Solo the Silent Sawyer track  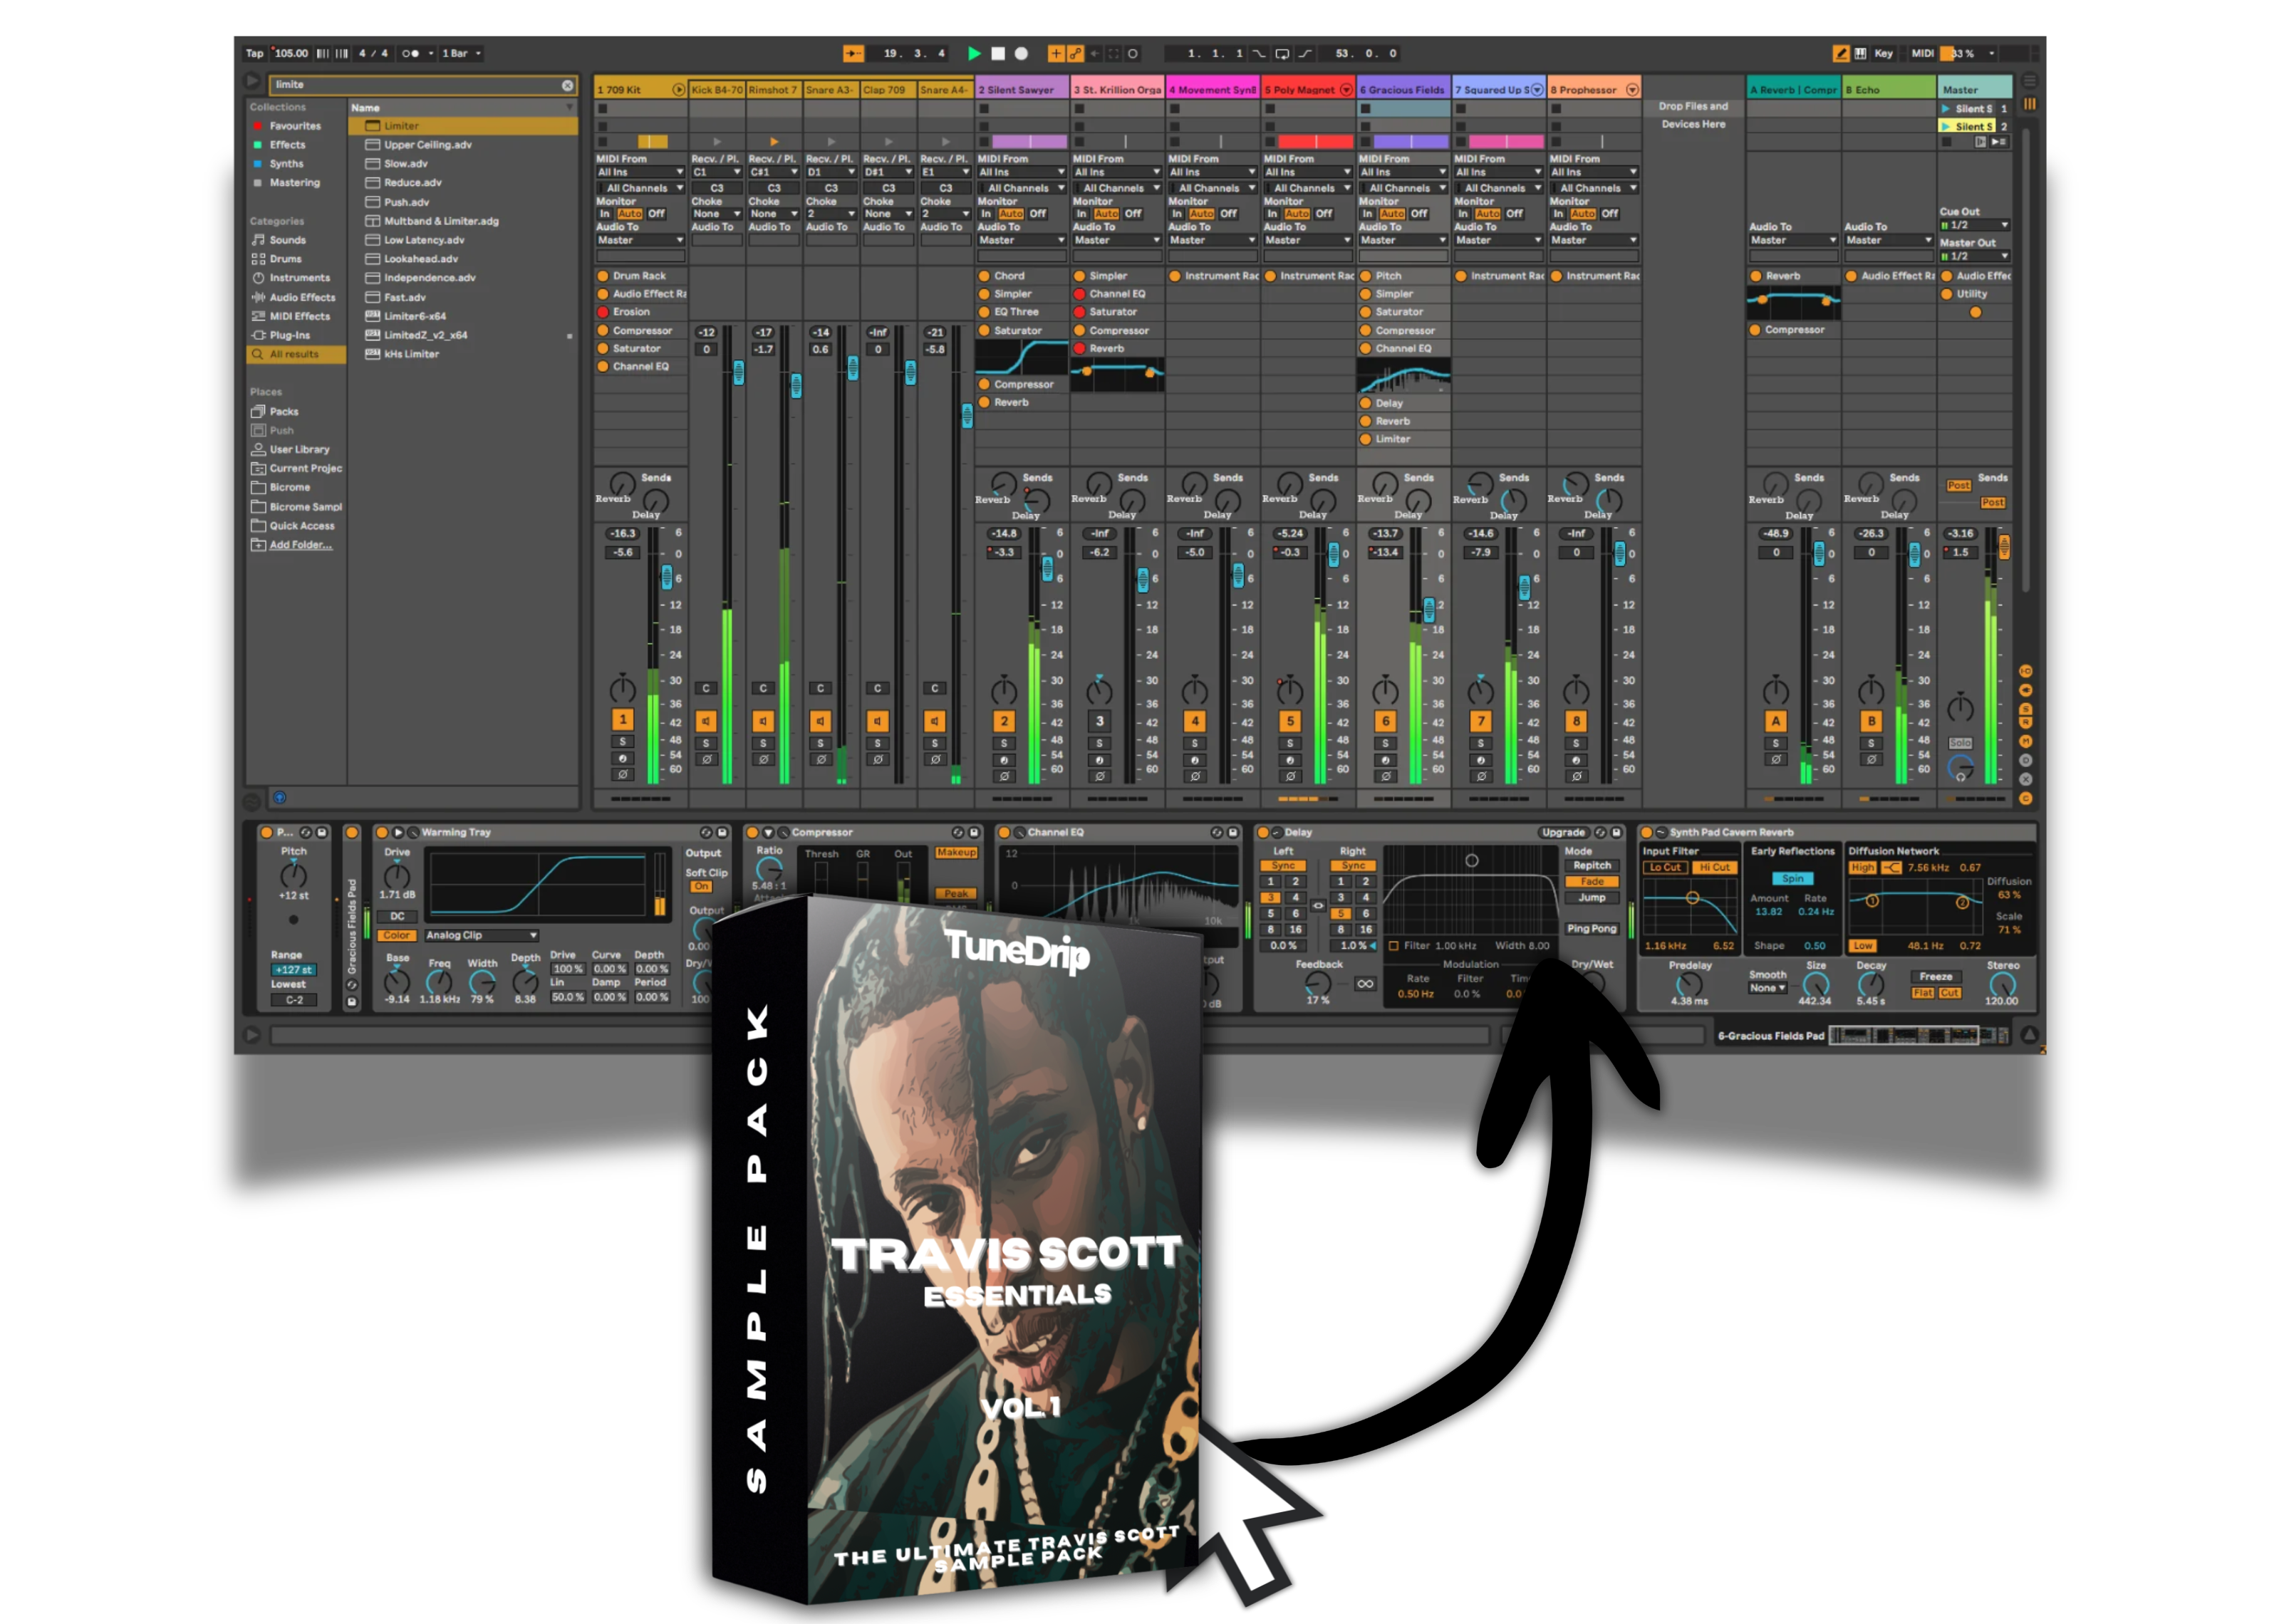(1004, 743)
